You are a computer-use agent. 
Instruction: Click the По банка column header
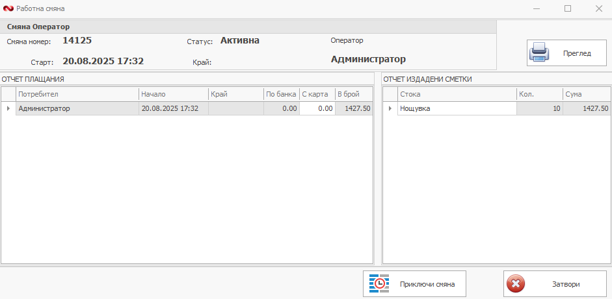(x=281, y=94)
